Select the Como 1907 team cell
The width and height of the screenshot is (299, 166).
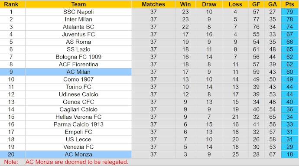(x=78, y=79)
